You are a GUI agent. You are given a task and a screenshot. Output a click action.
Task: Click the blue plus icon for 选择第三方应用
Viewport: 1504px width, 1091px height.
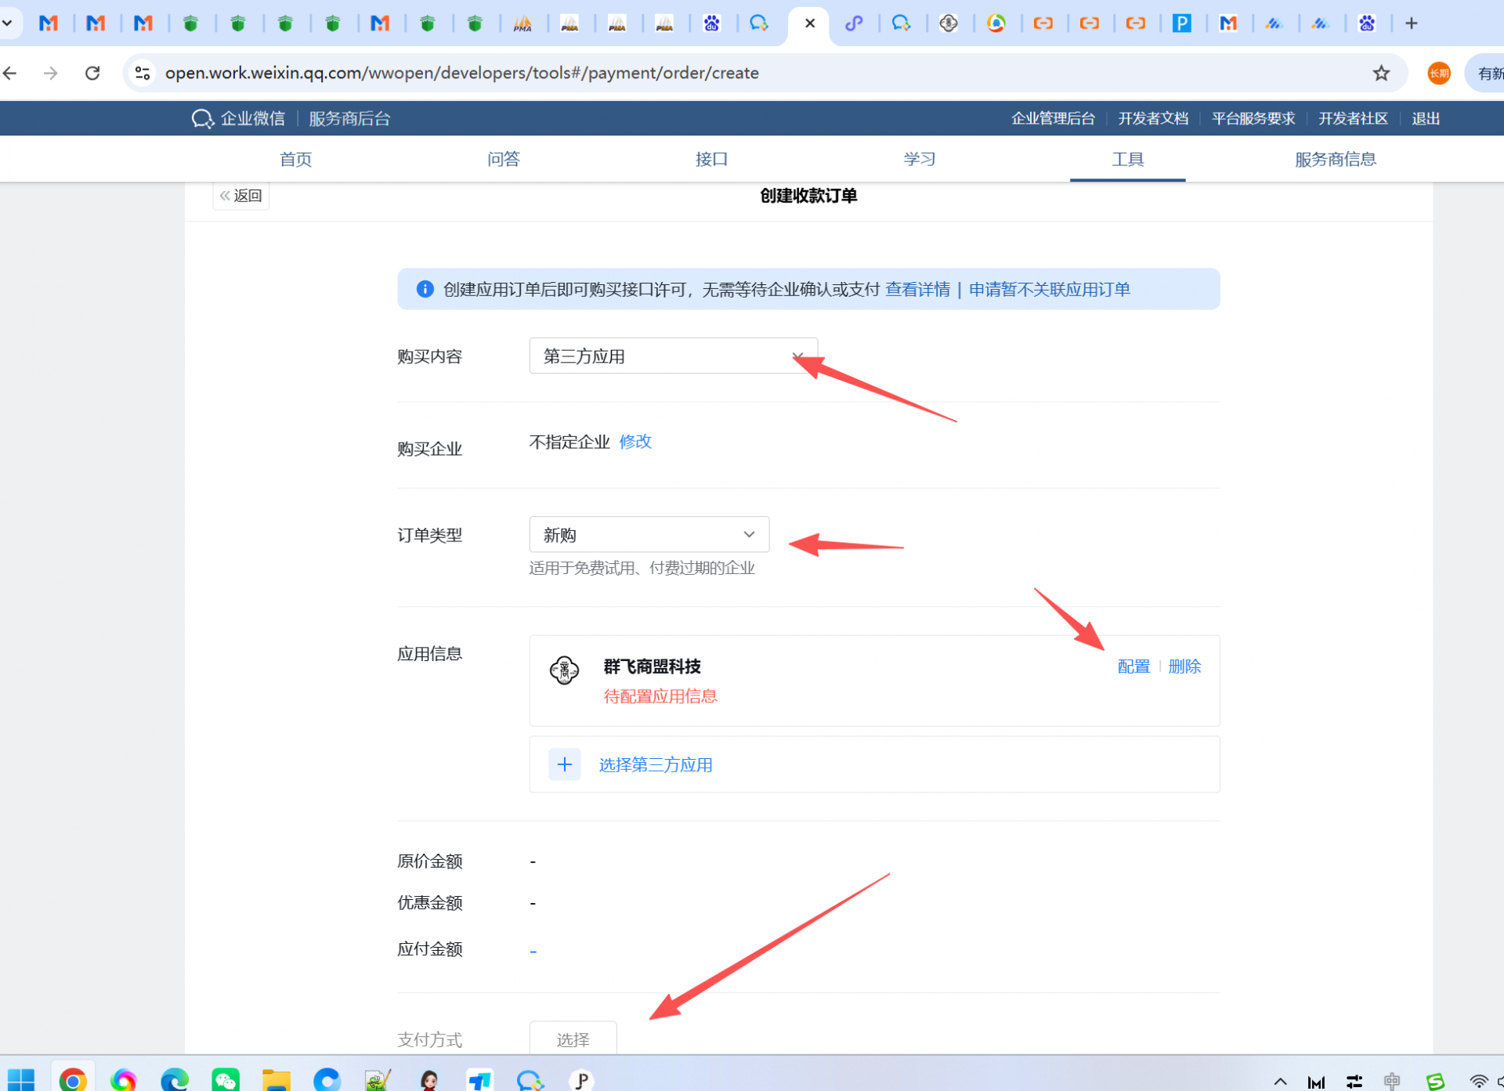coord(564,764)
